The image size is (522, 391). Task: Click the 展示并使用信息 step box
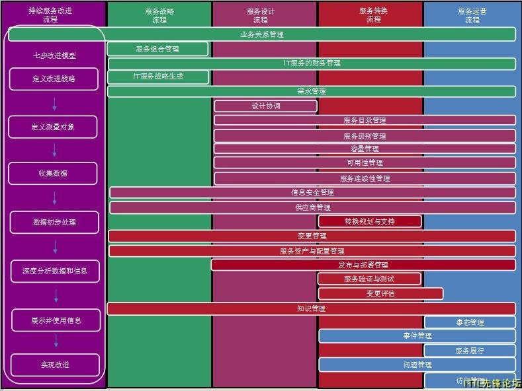pyautogui.click(x=56, y=320)
